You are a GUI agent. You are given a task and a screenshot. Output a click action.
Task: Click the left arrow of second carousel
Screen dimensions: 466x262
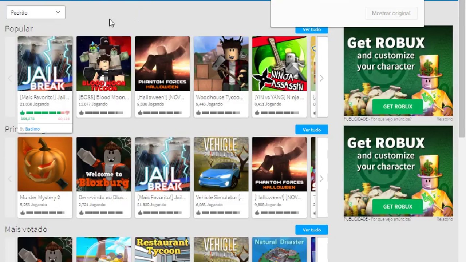(x=10, y=178)
